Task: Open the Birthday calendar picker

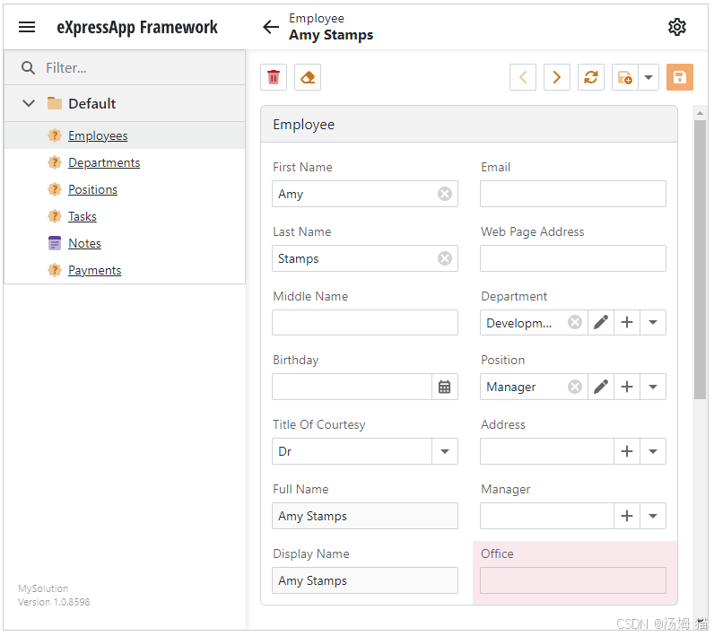Action: pyautogui.click(x=444, y=387)
